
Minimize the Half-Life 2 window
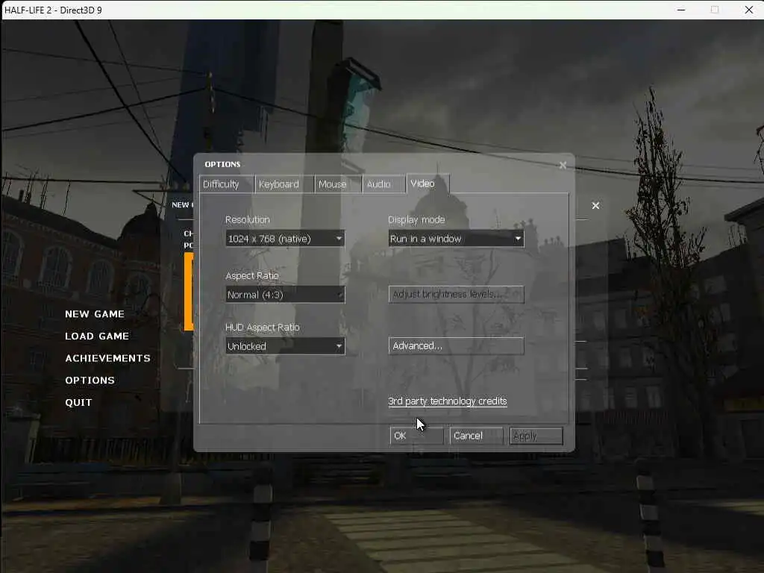click(x=681, y=10)
